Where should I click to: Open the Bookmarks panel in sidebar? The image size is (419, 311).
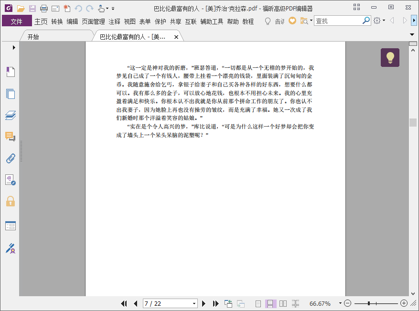[x=11, y=72]
